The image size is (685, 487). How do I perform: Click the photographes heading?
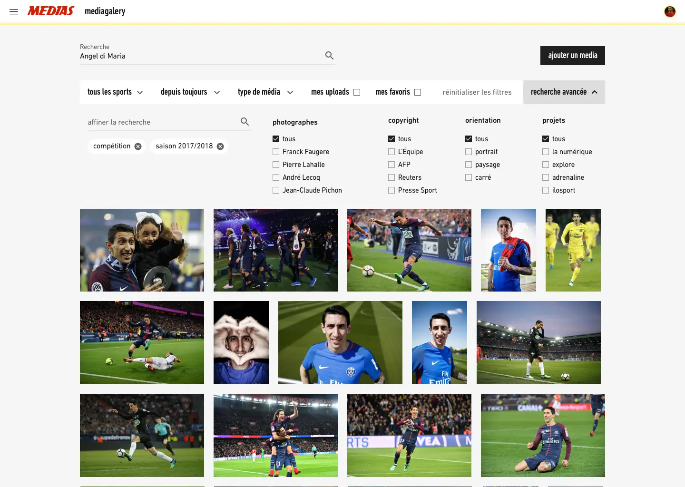pos(295,122)
